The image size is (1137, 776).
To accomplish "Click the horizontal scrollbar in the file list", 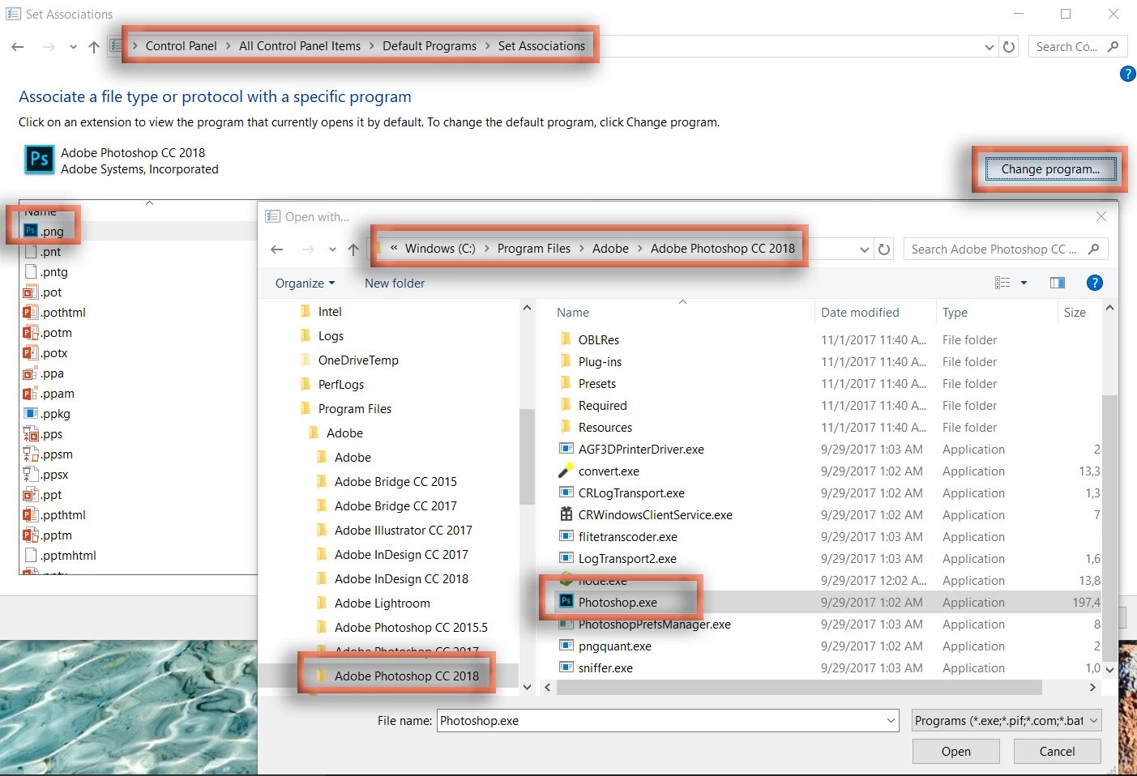I will 798,687.
